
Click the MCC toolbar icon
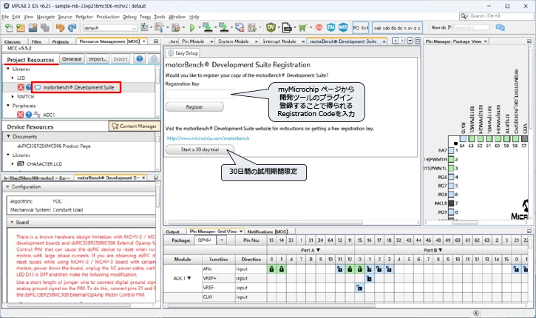pos(344,27)
